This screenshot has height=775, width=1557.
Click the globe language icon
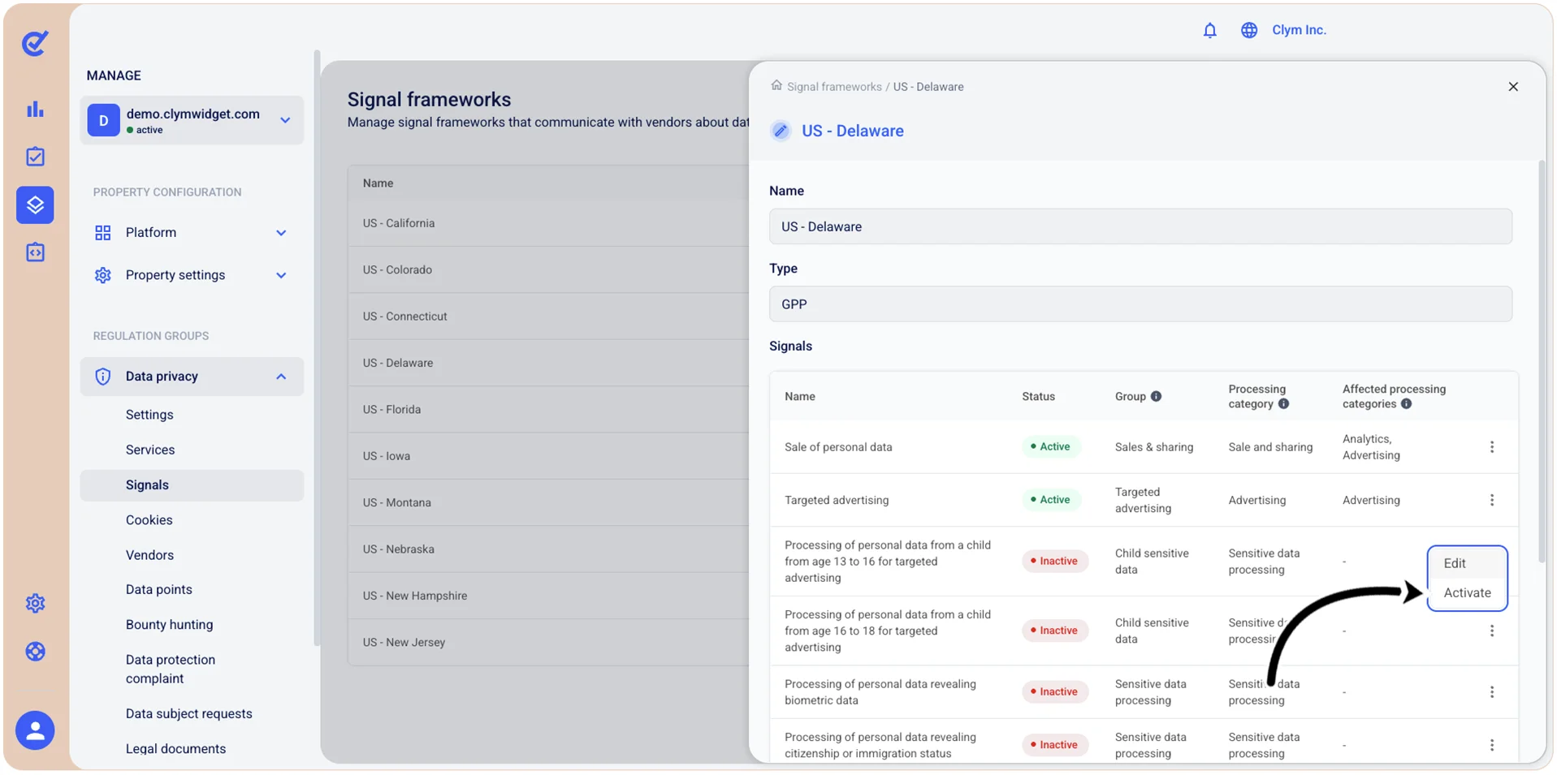[1249, 30]
